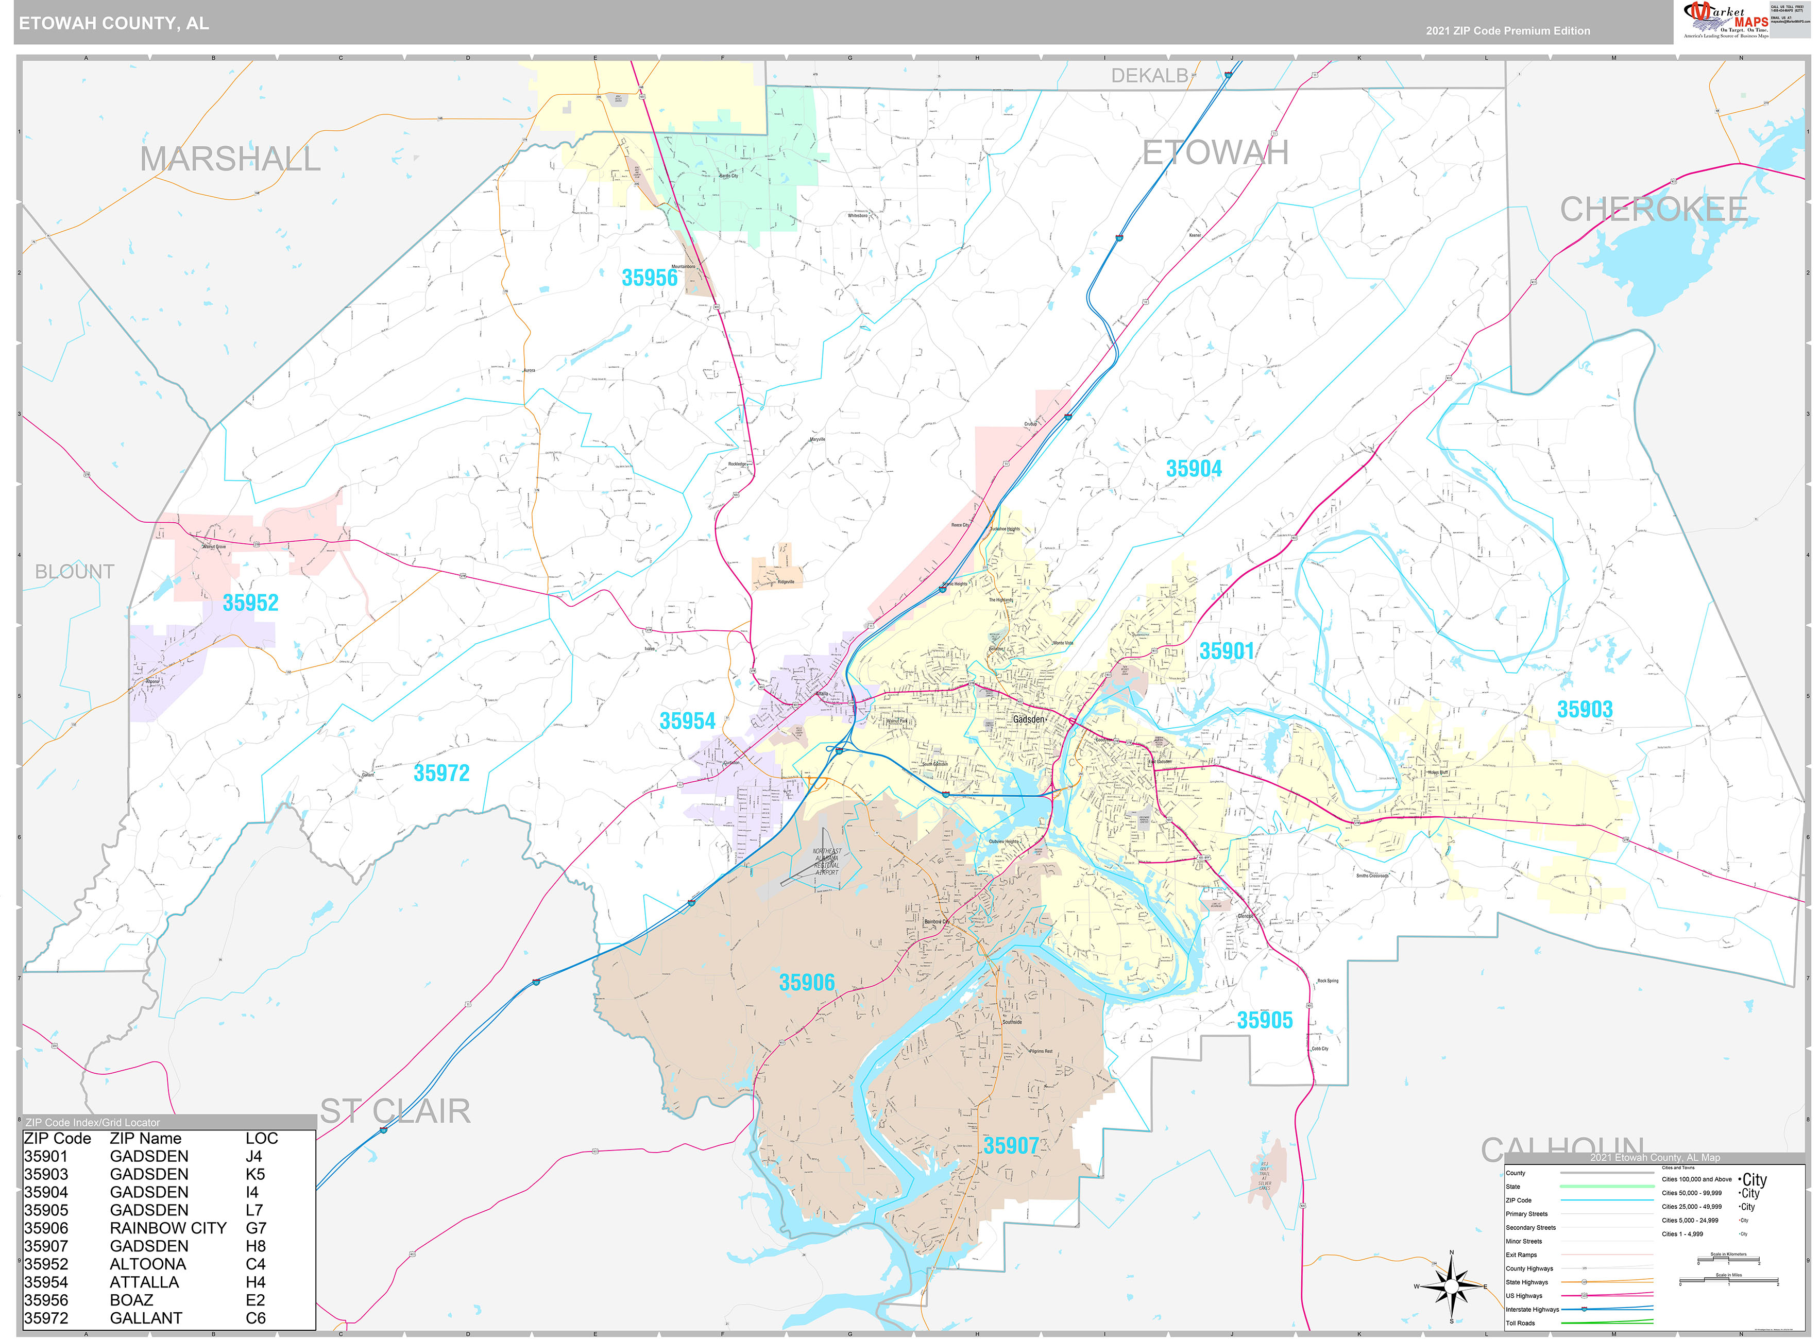Viewport: 1820px width, 1339px height.
Task: Click the H8 grid location cell
Action: 256,1246
